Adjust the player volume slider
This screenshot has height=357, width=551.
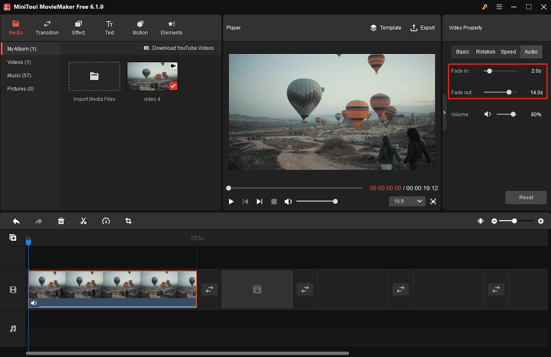tap(317, 202)
